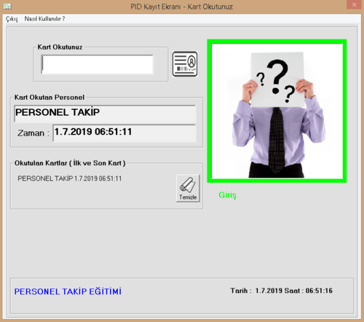Click the green Giriş status label
The width and height of the screenshot is (364, 322).
click(x=227, y=195)
